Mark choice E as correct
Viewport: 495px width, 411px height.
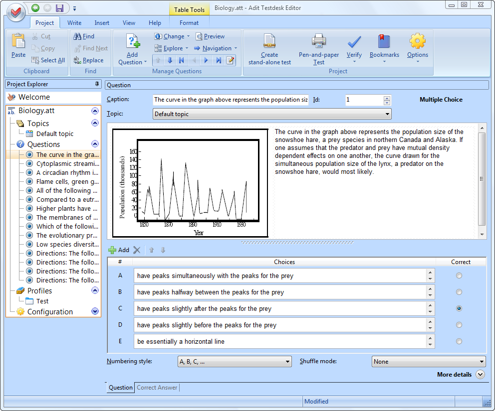(x=459, y=341)
